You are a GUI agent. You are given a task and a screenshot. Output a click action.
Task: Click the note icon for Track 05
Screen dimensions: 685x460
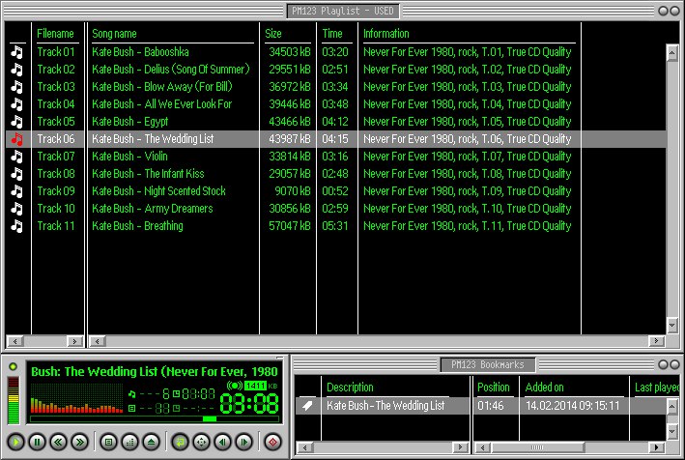click(x=16, y=122)
